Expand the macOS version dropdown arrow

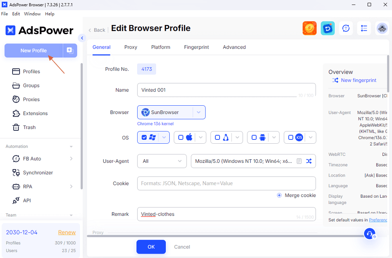tap(200, 137)
